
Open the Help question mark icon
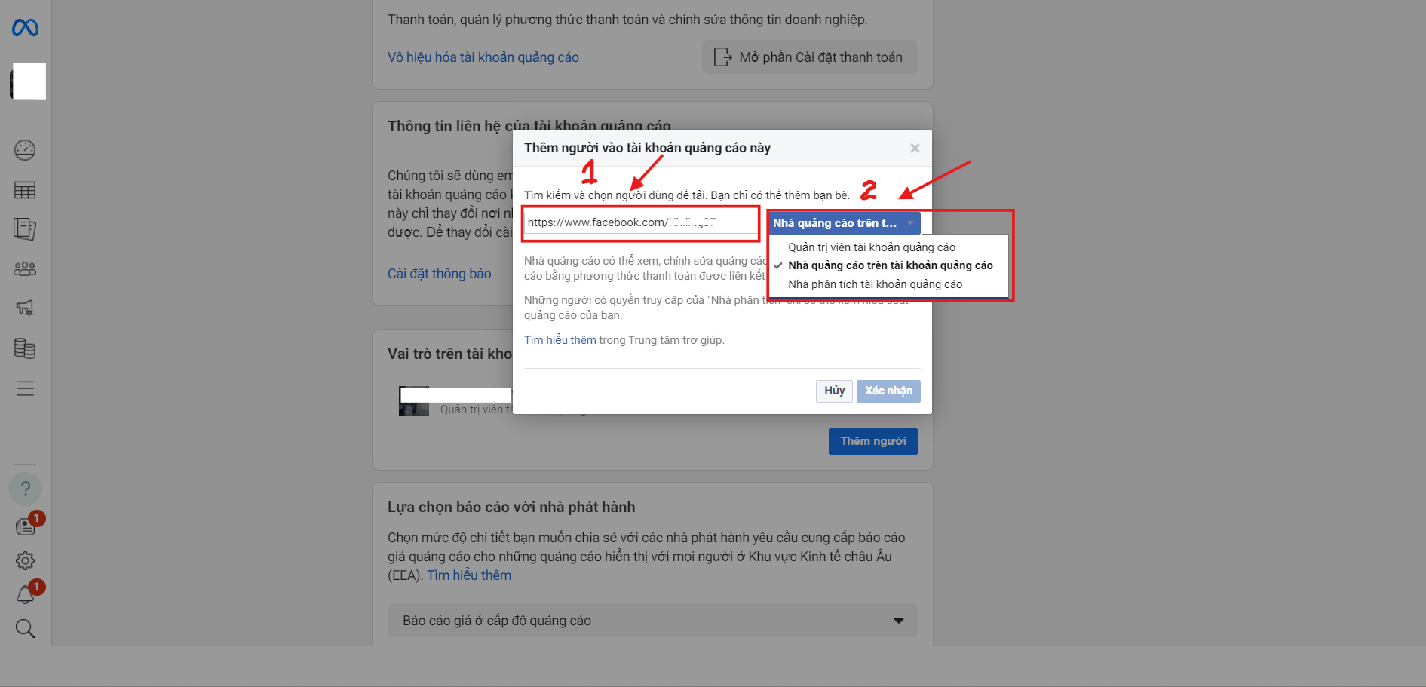pyautogui.click(x=25, y=489)
